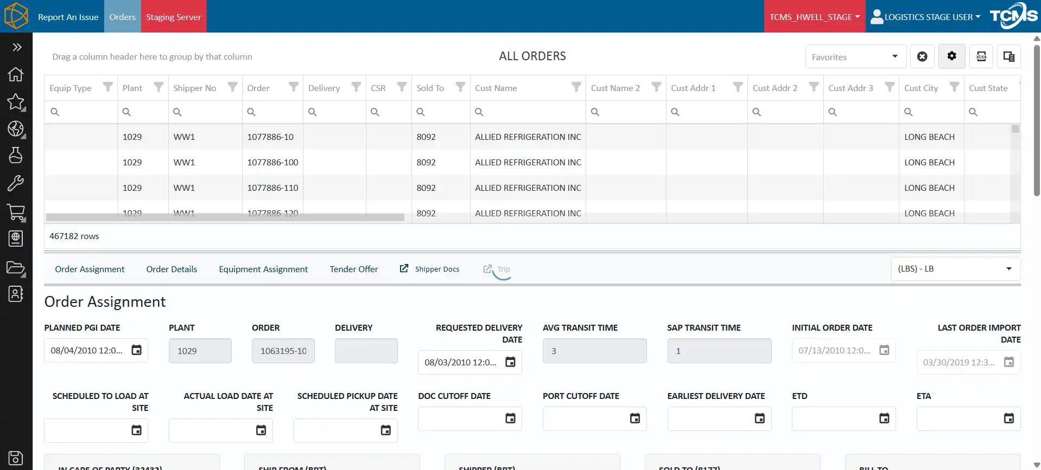Open Port Cutoff Date calendar picker
The height and width of the screenshot is (470, 1041).
point(635,419)
